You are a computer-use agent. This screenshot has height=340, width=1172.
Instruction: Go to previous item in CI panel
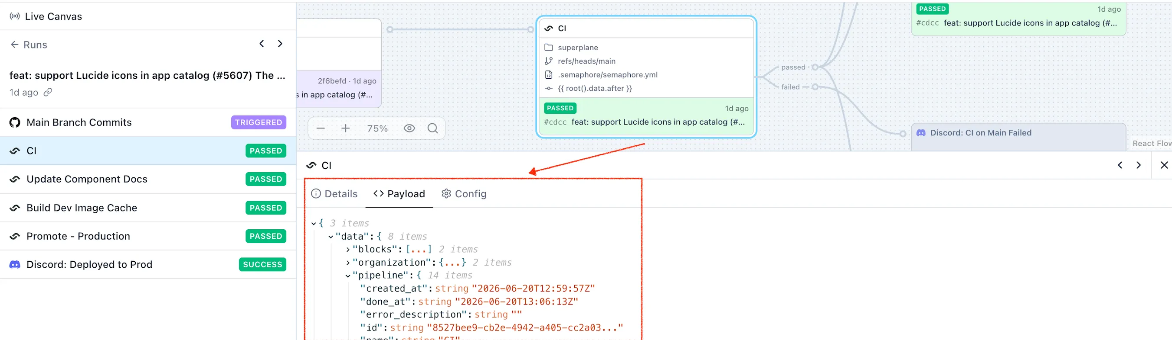tap(1120, 165)
